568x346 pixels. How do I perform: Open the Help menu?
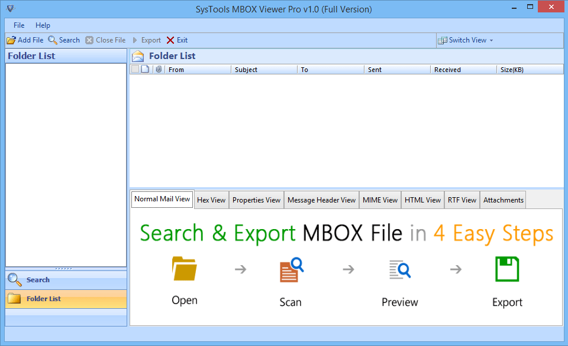(43, 25)
